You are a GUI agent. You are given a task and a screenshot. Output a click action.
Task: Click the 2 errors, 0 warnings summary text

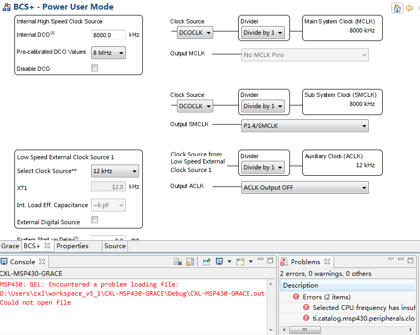pyautogui.click(x=326, y=273)
